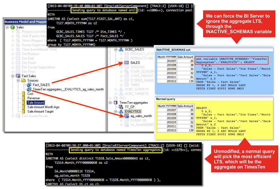Click the TimesTen aggregates source gear icon
Screen dimensions: 280x189
pos(29,89)
